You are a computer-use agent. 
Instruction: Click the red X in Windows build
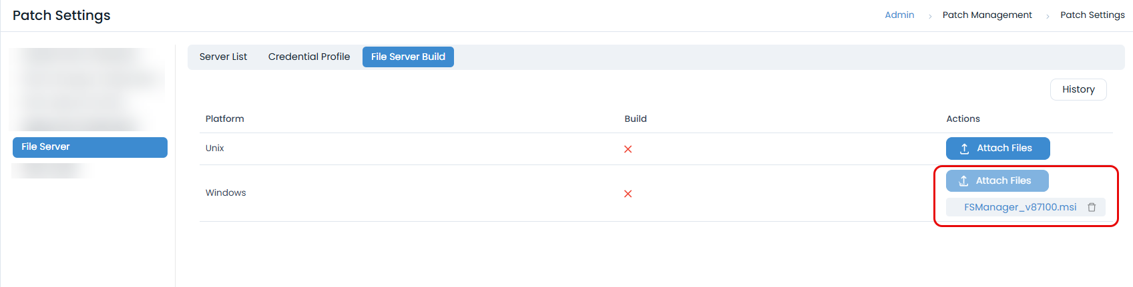(628, 194)
